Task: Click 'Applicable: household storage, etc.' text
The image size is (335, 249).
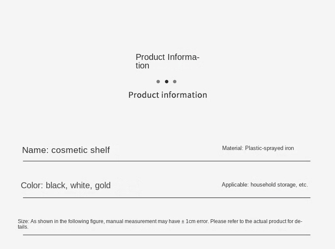Action: (265, 184)
